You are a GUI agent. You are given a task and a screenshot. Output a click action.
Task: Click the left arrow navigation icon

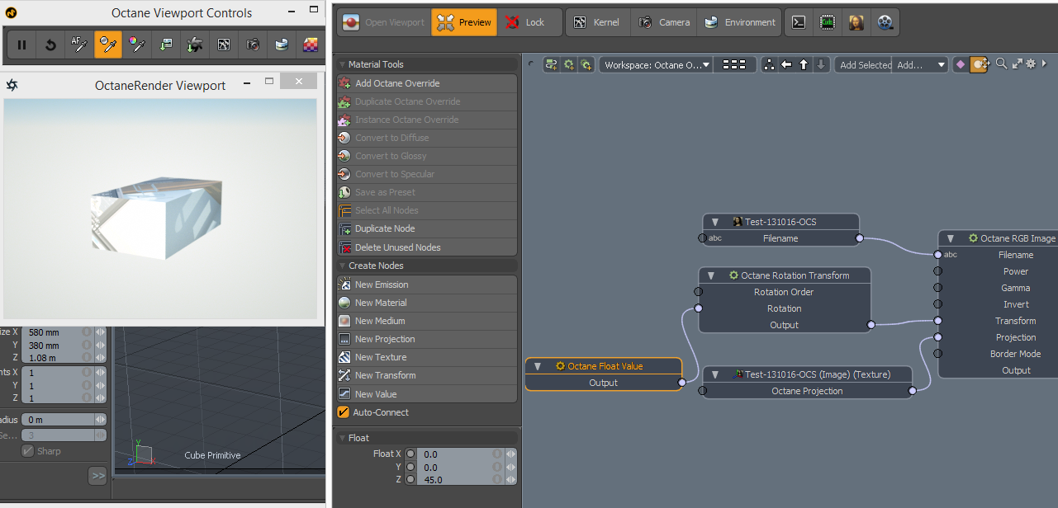pos(786,64)
